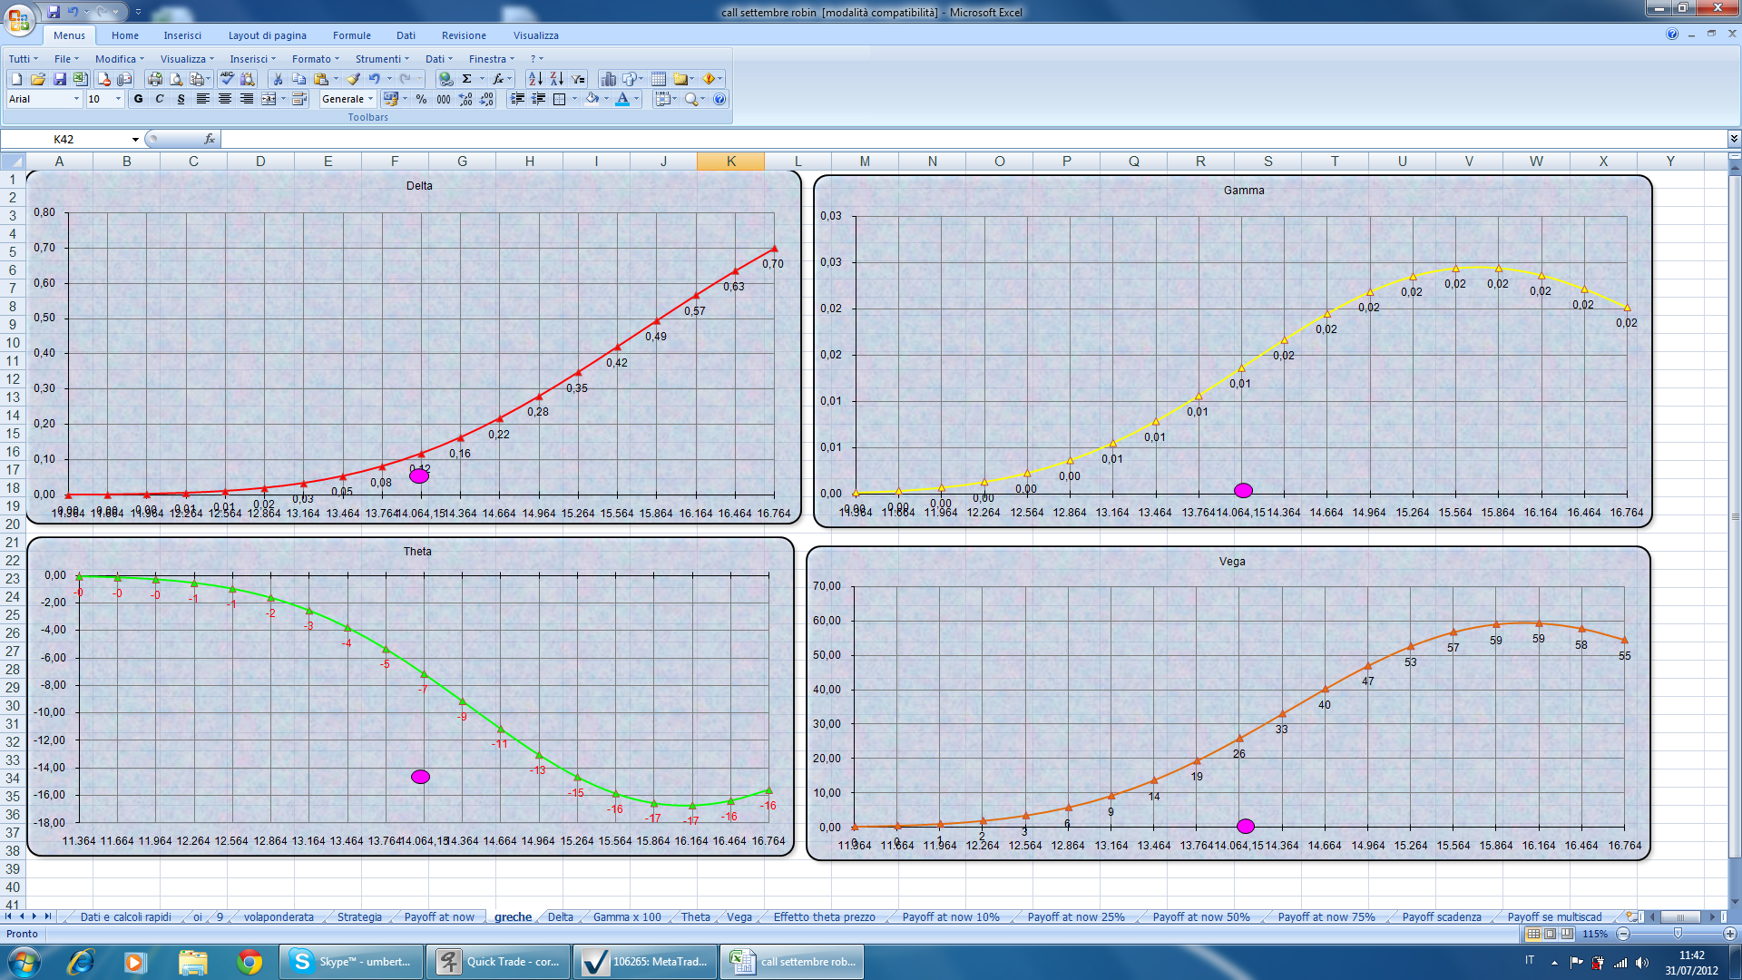The height and width of the screenshot is (980, 1742).
Task: Click the Save floppy disk icon
Action: coord(59,79)
